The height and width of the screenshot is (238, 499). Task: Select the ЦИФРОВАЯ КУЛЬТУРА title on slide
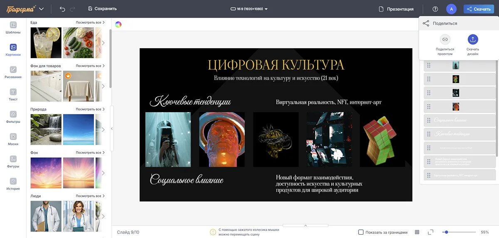(276, 65)
